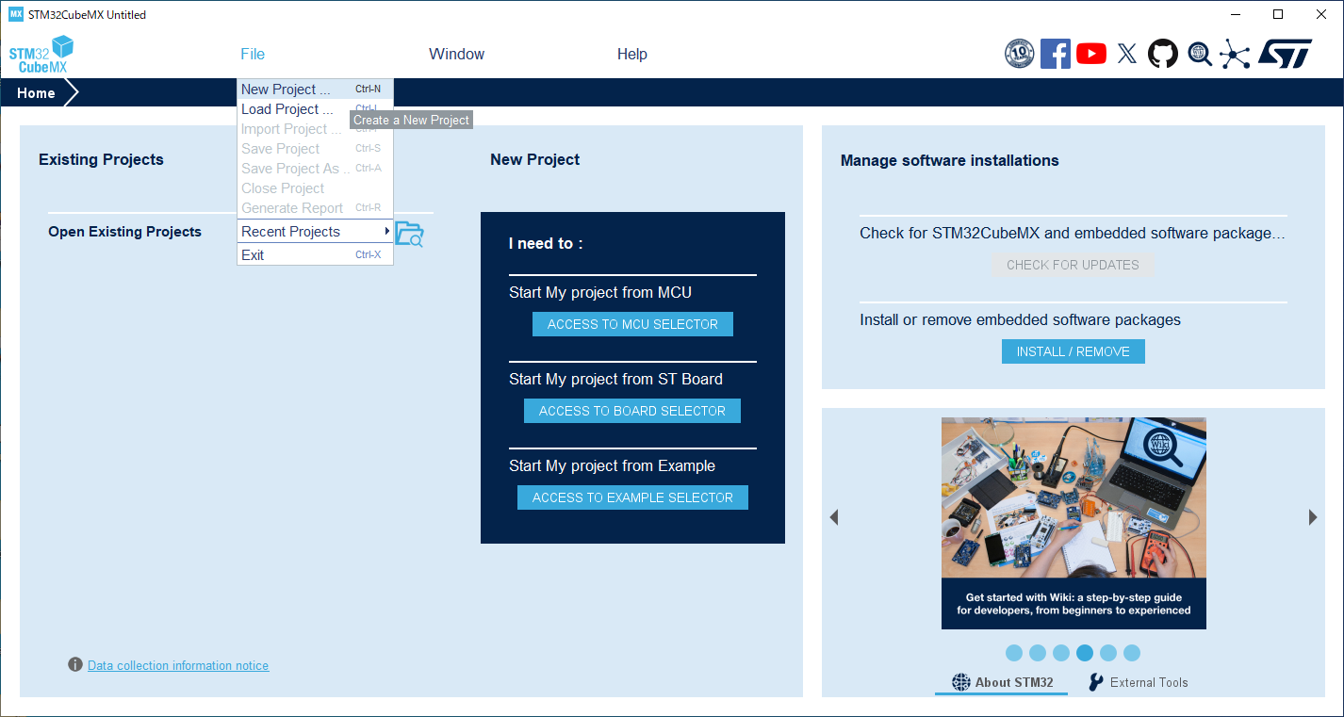Click the browse folder search icon

[x=409, y=234]
